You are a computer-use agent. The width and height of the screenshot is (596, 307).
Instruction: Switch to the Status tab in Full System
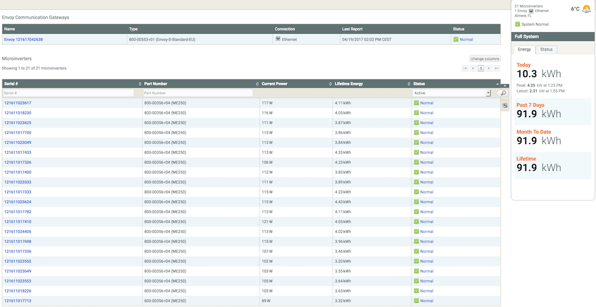pos(546,50)
